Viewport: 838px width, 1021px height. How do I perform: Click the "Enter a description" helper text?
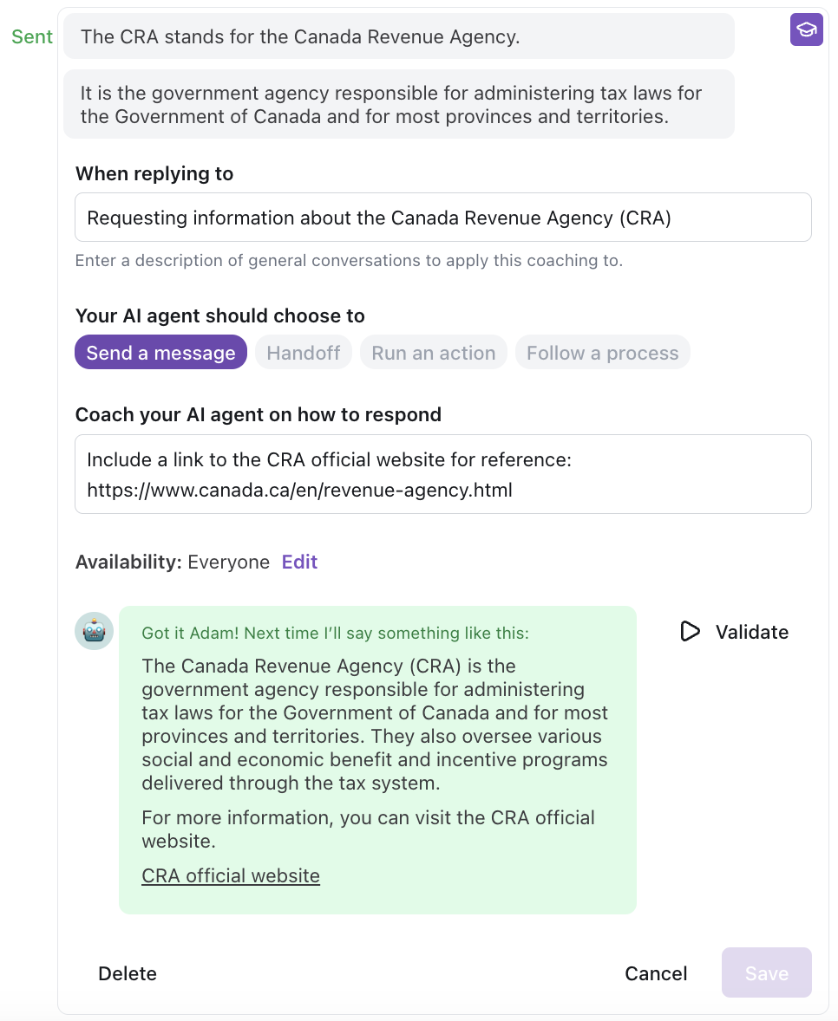[x=349, y=260]
